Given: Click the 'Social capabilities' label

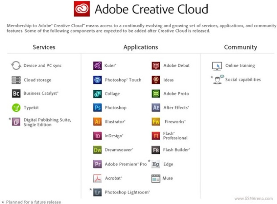Looking at the screenshot, I should tap(243, 80).
